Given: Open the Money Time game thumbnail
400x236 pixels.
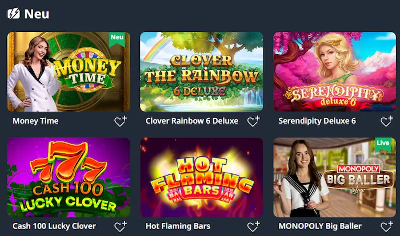Looking at the screenshot, I should (x=69, y=72).
